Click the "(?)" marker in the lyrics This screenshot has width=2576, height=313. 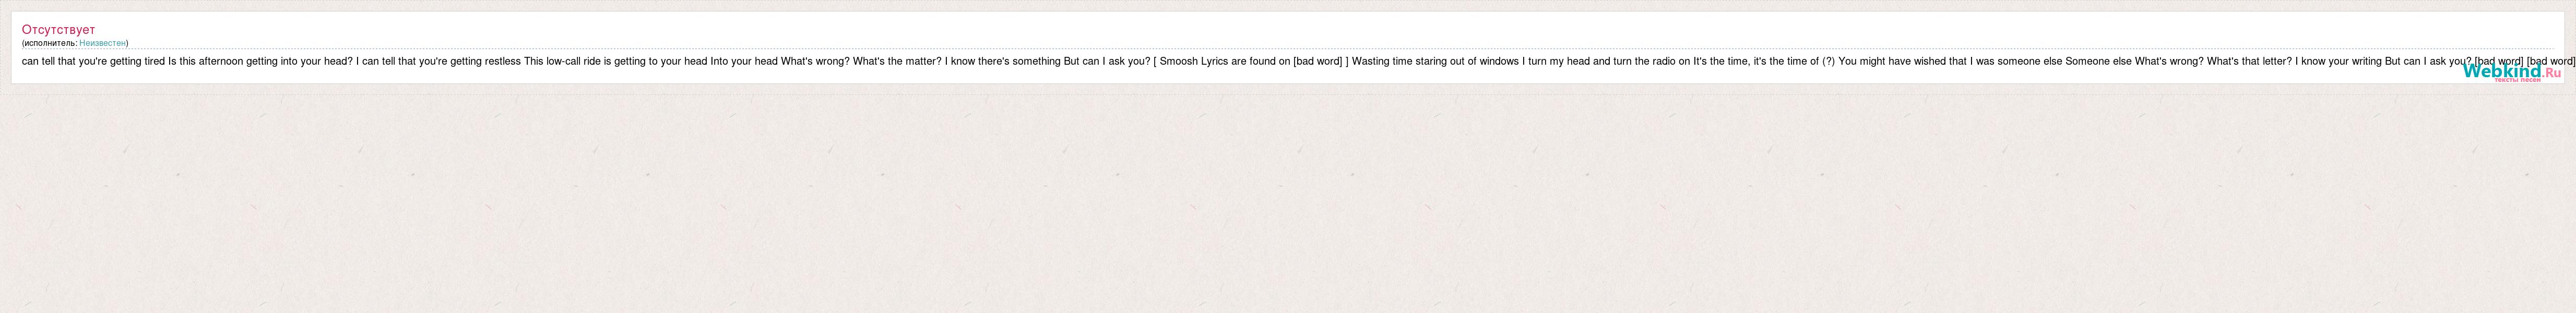[x=1828, y=61]
